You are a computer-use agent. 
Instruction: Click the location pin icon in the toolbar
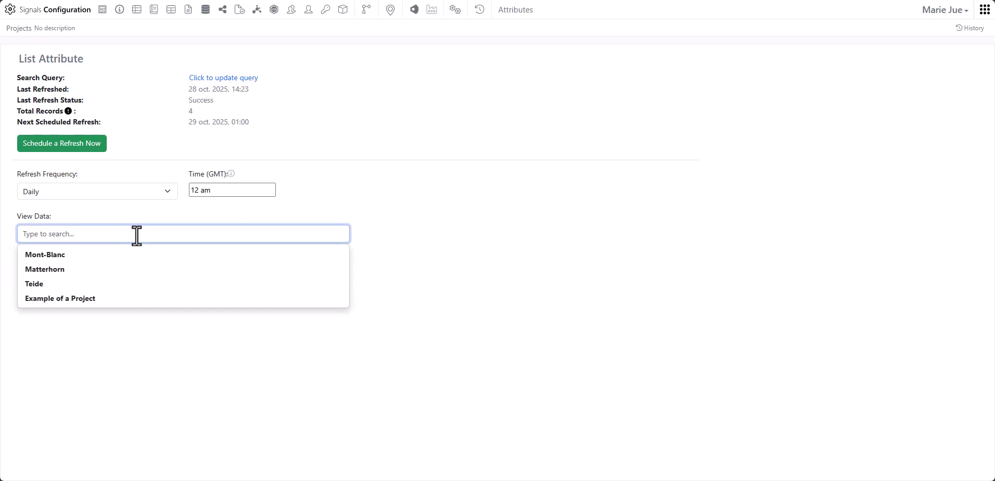[390, 9]
